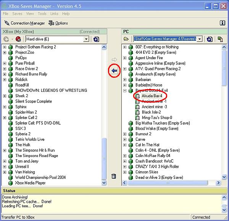Image resolution: width=229 pixels, height=221 pixels.
Task: Click the XBox list vertical scrollbar thumb
Action: [x=104, y=159]
